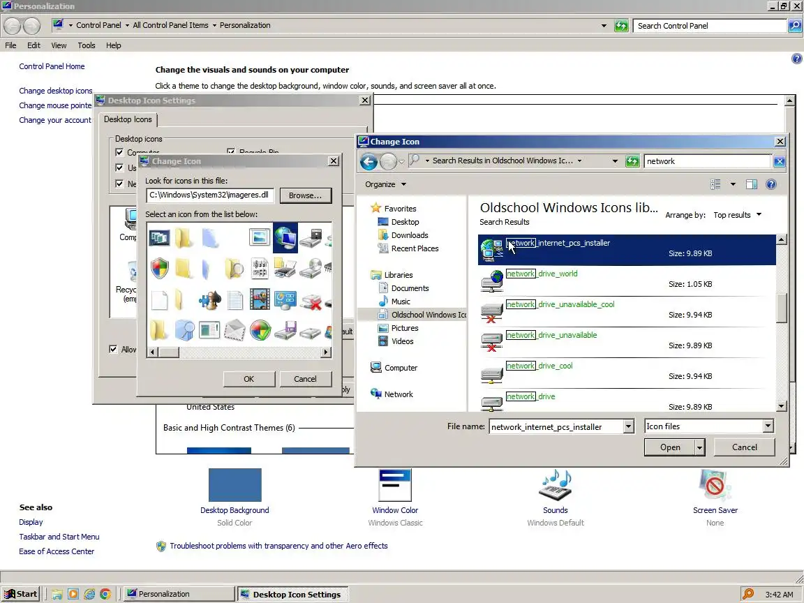
Task: Click Cancel in the file browser dialog
Action: [x=744, y=447]
